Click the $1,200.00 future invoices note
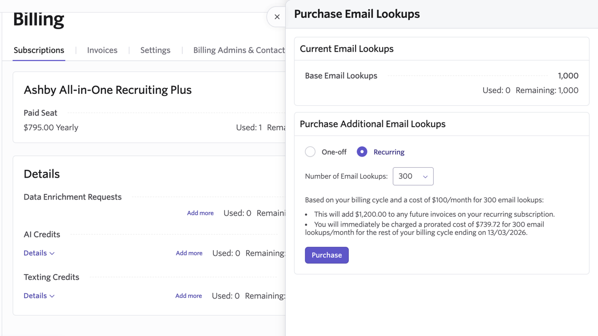 tap(434, 215)
